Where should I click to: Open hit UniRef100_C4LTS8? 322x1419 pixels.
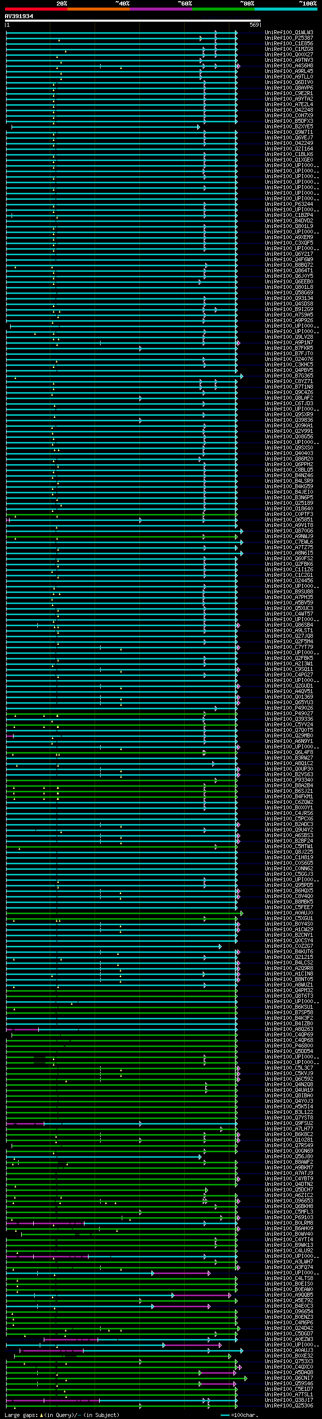289,1279
